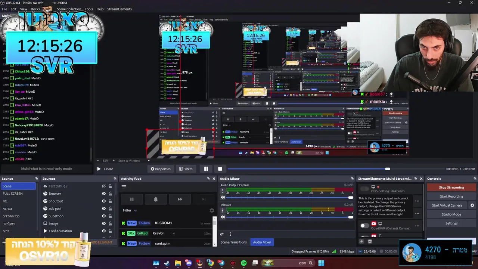Open Mic/Aux three-dot options menu
Screen dimensions: 478x269
click(223, 210)
